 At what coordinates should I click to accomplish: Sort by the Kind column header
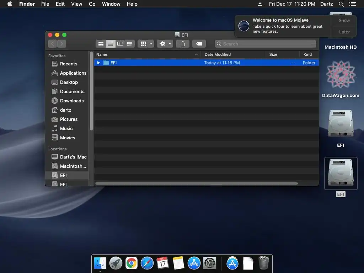click(x=309, y=54)
